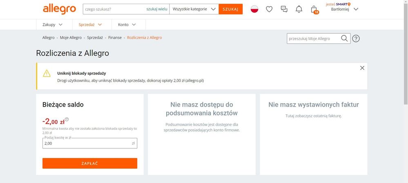This screenshot has width=408, height=183.
Task: Open help question mark icon
Action: tap(356, 39)
